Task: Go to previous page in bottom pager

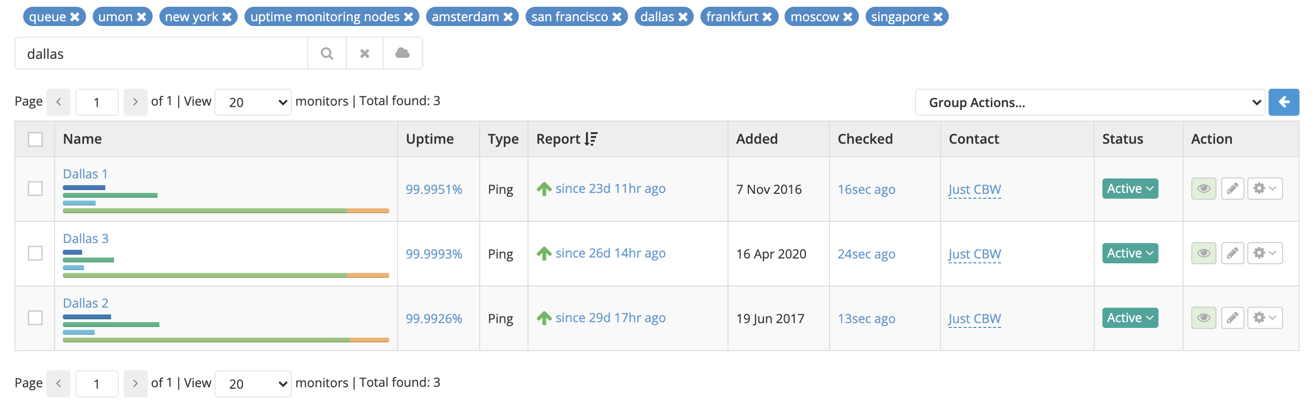Action: click(58, 383)
